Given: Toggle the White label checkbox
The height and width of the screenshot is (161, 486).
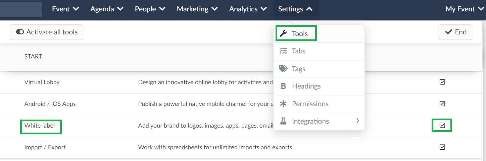Looking at the screenshot, I should coord(442,125).
